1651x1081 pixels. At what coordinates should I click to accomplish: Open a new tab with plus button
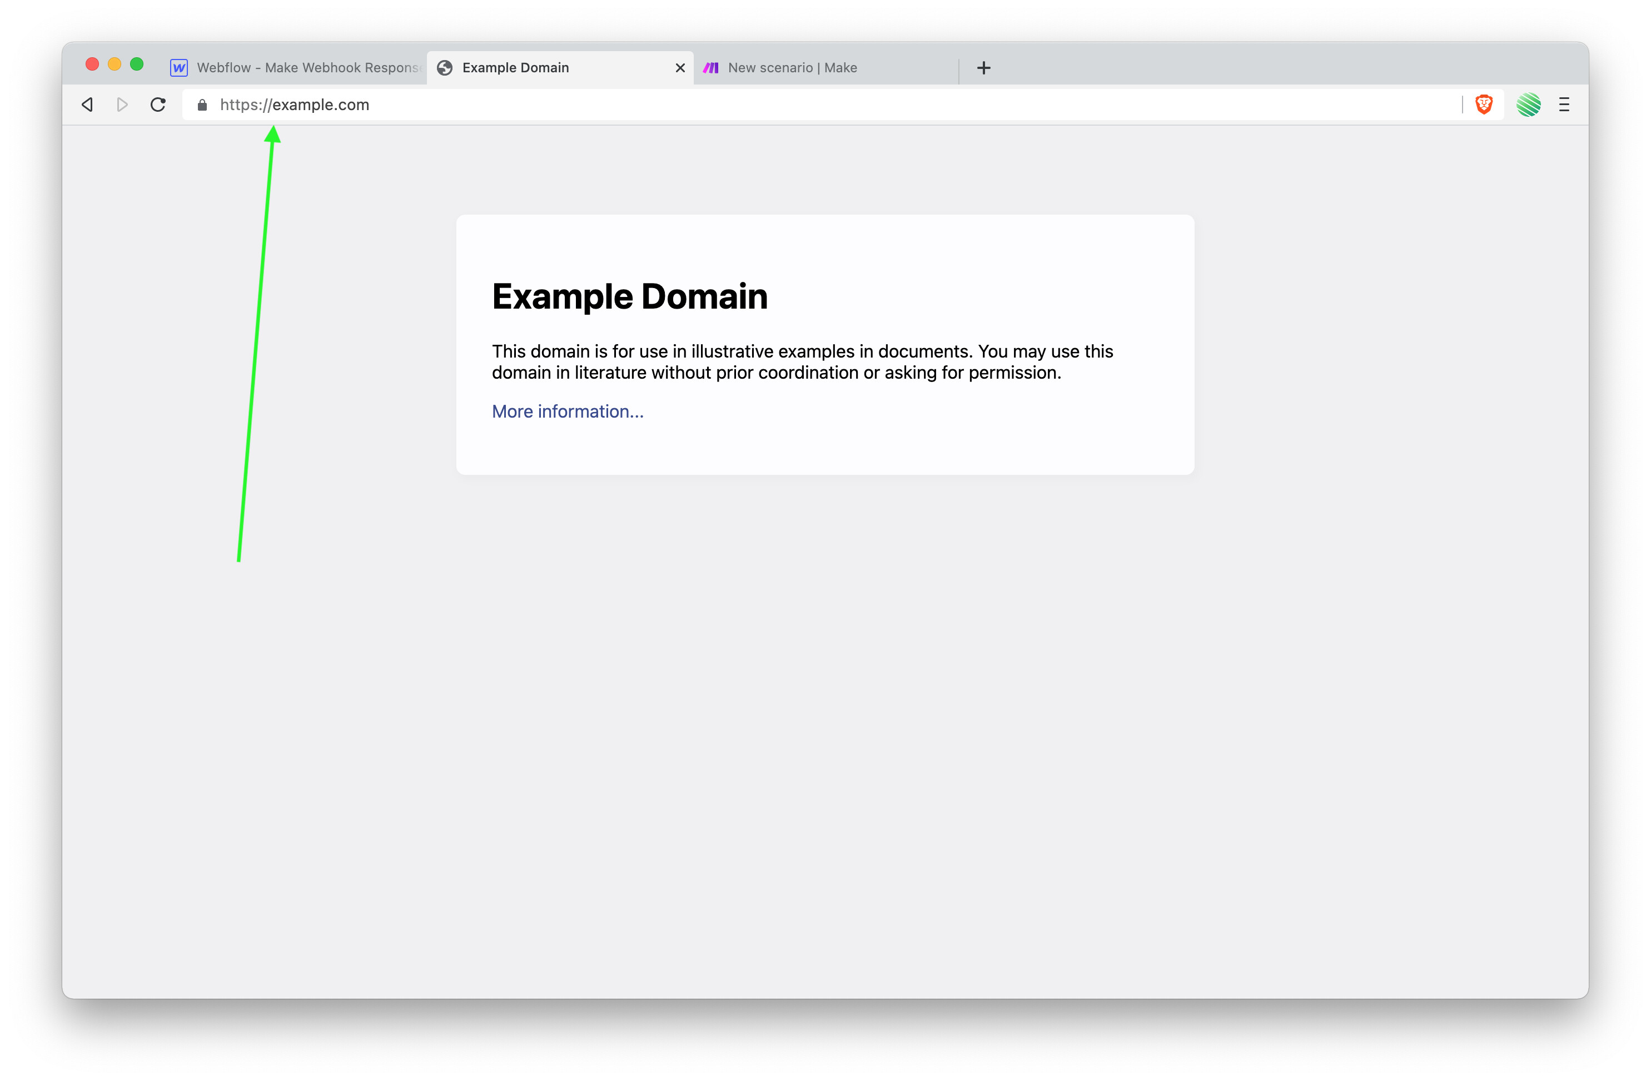984,67
